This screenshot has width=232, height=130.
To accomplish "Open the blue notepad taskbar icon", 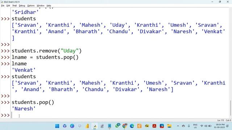I will 109,126.
